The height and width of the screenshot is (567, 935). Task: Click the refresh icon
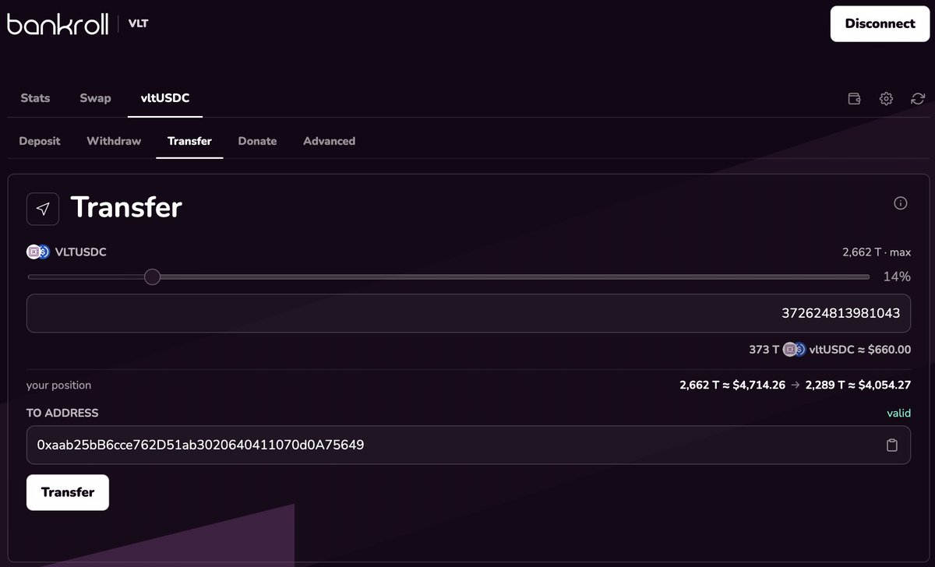918,99
